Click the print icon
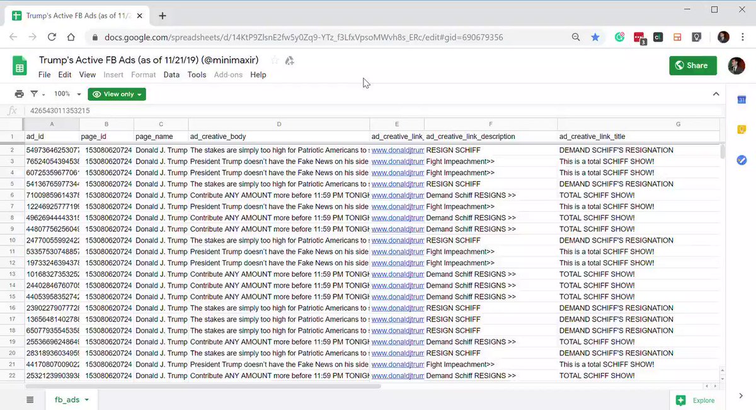Viewport: 756px width, 410px height. click(19, 94)
